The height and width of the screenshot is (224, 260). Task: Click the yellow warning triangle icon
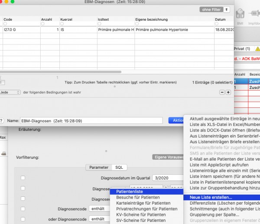[x=258, y=49]
